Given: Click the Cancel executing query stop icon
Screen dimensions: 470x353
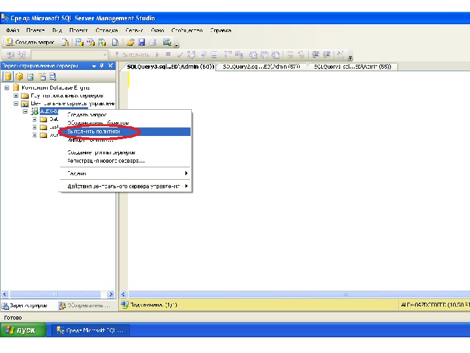Looking at the screenshot, I should (168, 55).
